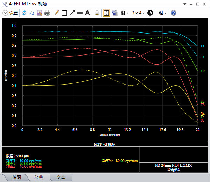Screen dimensions: 210x182
Task: Select the pencil annotation tool
Action: pos(57,13)
